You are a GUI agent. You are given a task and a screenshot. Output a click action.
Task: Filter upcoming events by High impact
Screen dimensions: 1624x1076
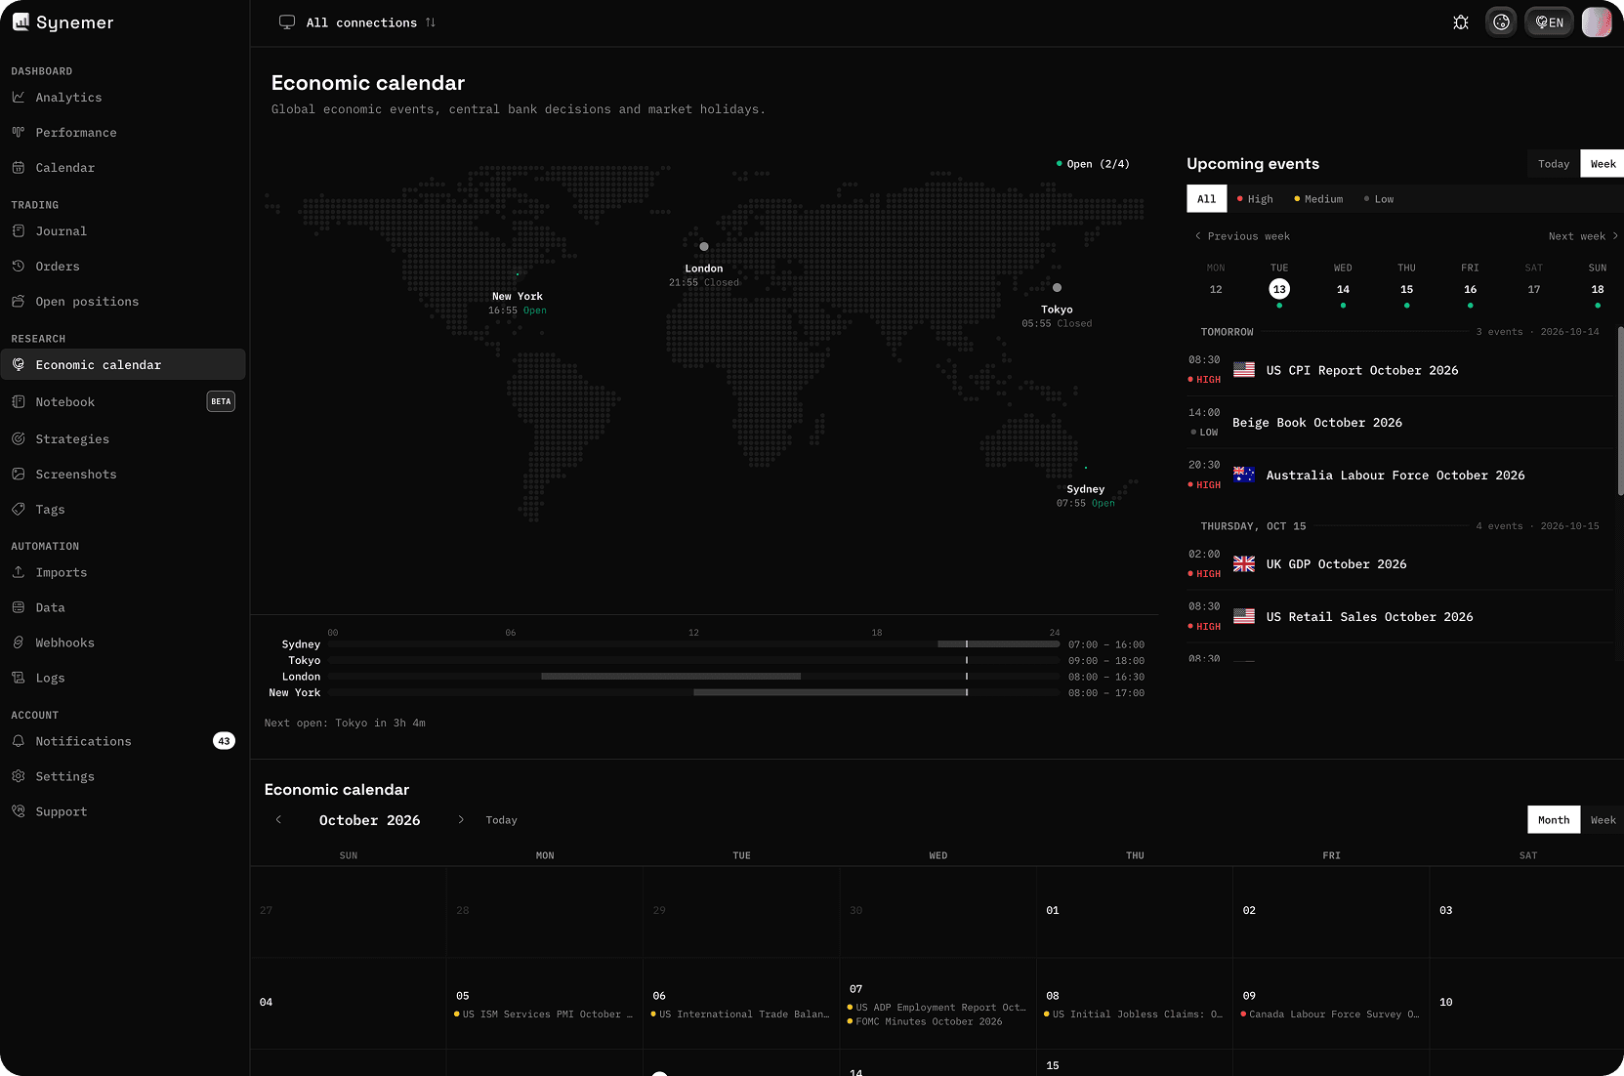[1255, 199]
